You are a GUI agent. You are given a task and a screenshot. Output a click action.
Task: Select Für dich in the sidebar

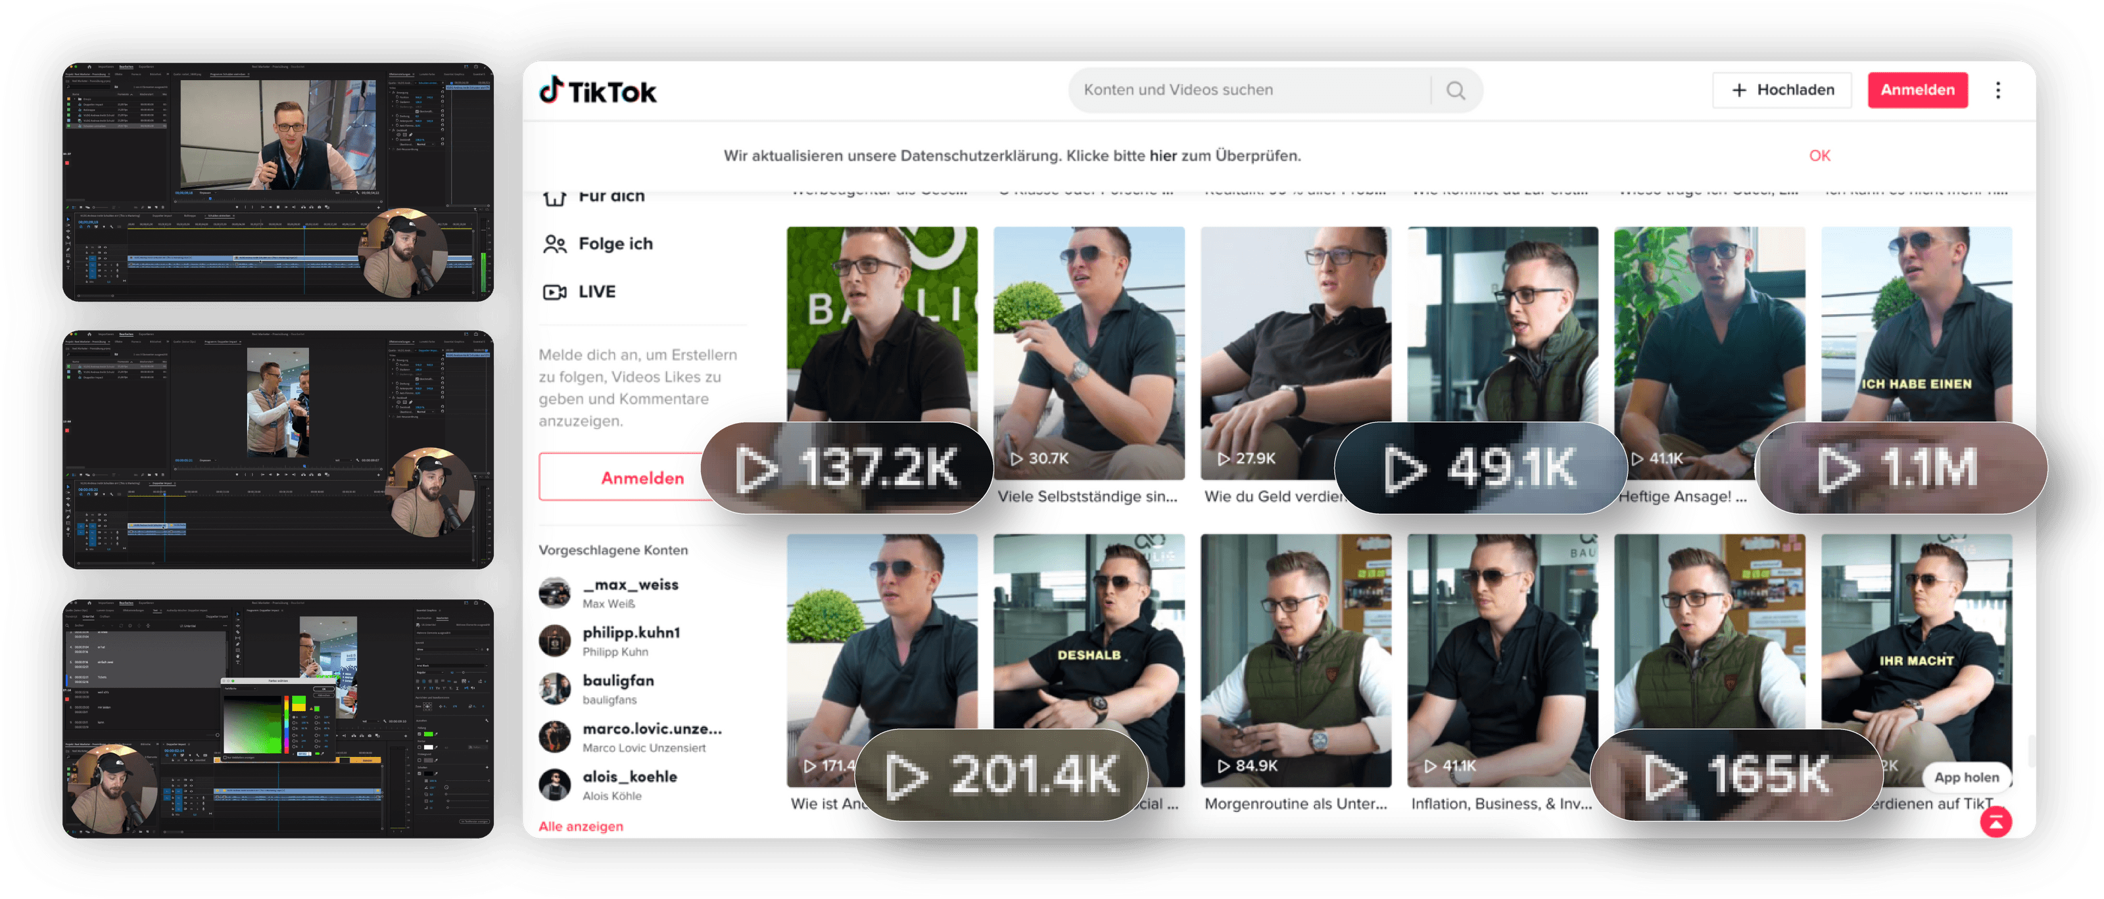[611, 195]
